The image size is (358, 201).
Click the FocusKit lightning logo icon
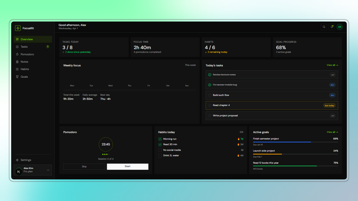pyautogui.click(x=18, y=28)
